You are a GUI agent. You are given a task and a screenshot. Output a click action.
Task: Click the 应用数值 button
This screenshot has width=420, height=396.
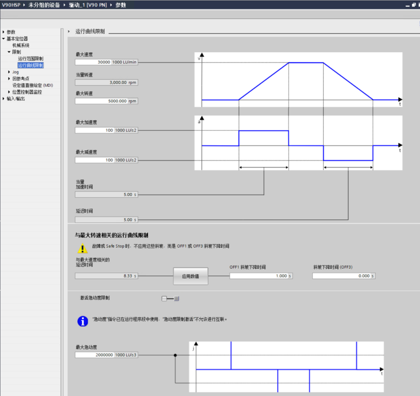tap(191, 276)
